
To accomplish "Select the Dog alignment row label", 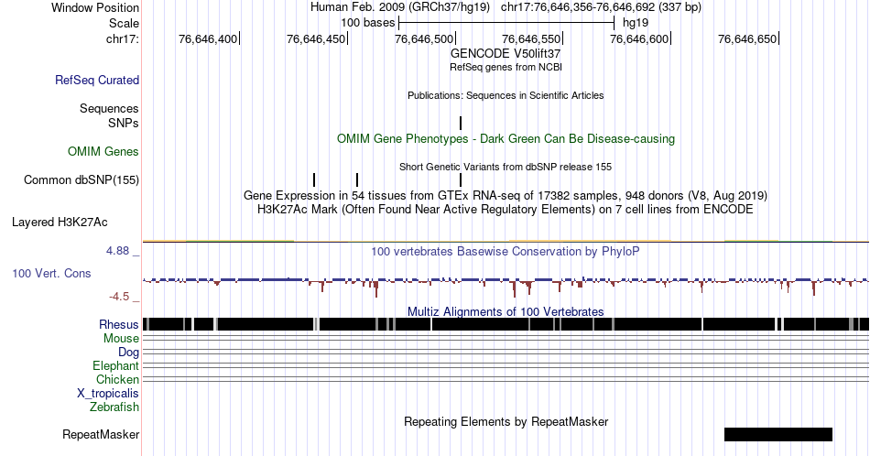I will coord(128,353).
